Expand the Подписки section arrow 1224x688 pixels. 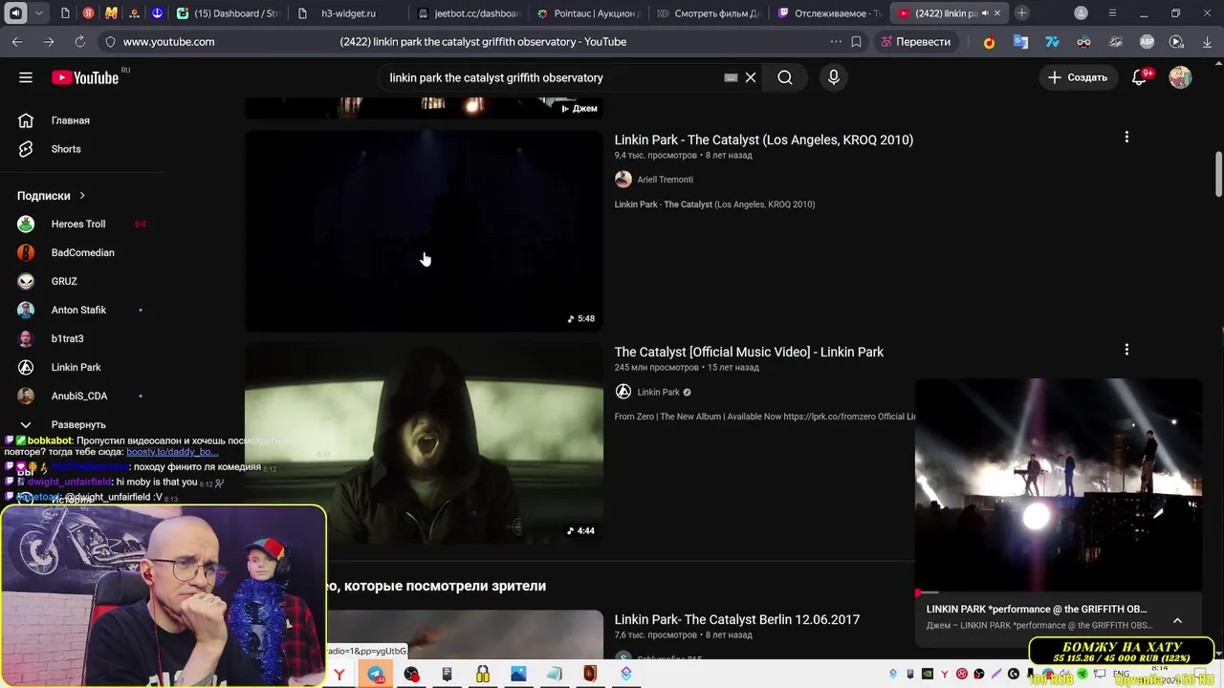(x=82, y=196)
